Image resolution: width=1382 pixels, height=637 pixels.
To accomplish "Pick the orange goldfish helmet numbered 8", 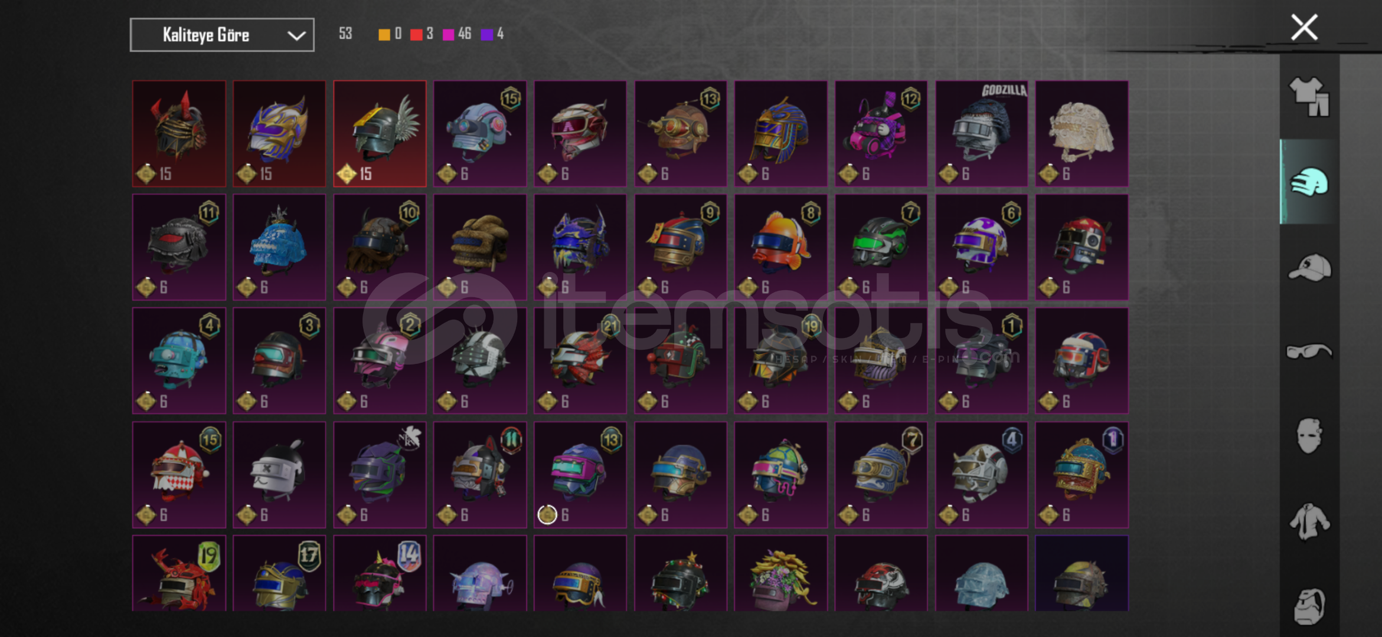I will click(x=780, y=247).
